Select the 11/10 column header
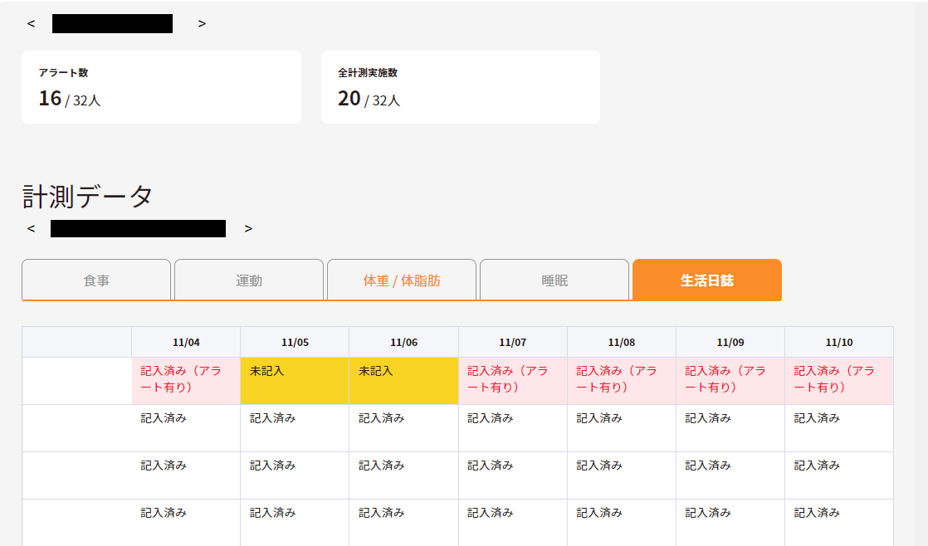The height and width of the screenshot is (546, 928). (x=839, y=342)
